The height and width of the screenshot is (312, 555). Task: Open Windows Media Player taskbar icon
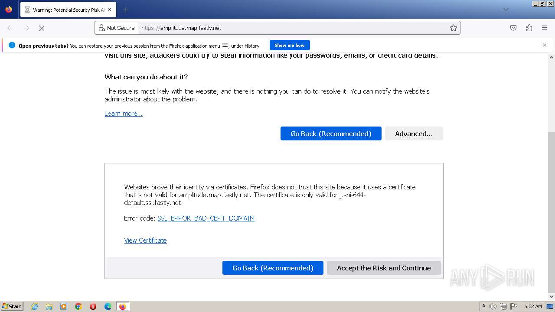point(64,306)
